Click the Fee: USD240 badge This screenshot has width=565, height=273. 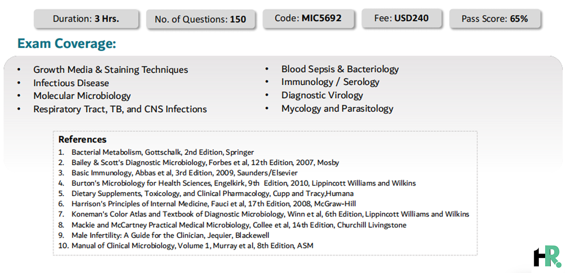point(402,18)
